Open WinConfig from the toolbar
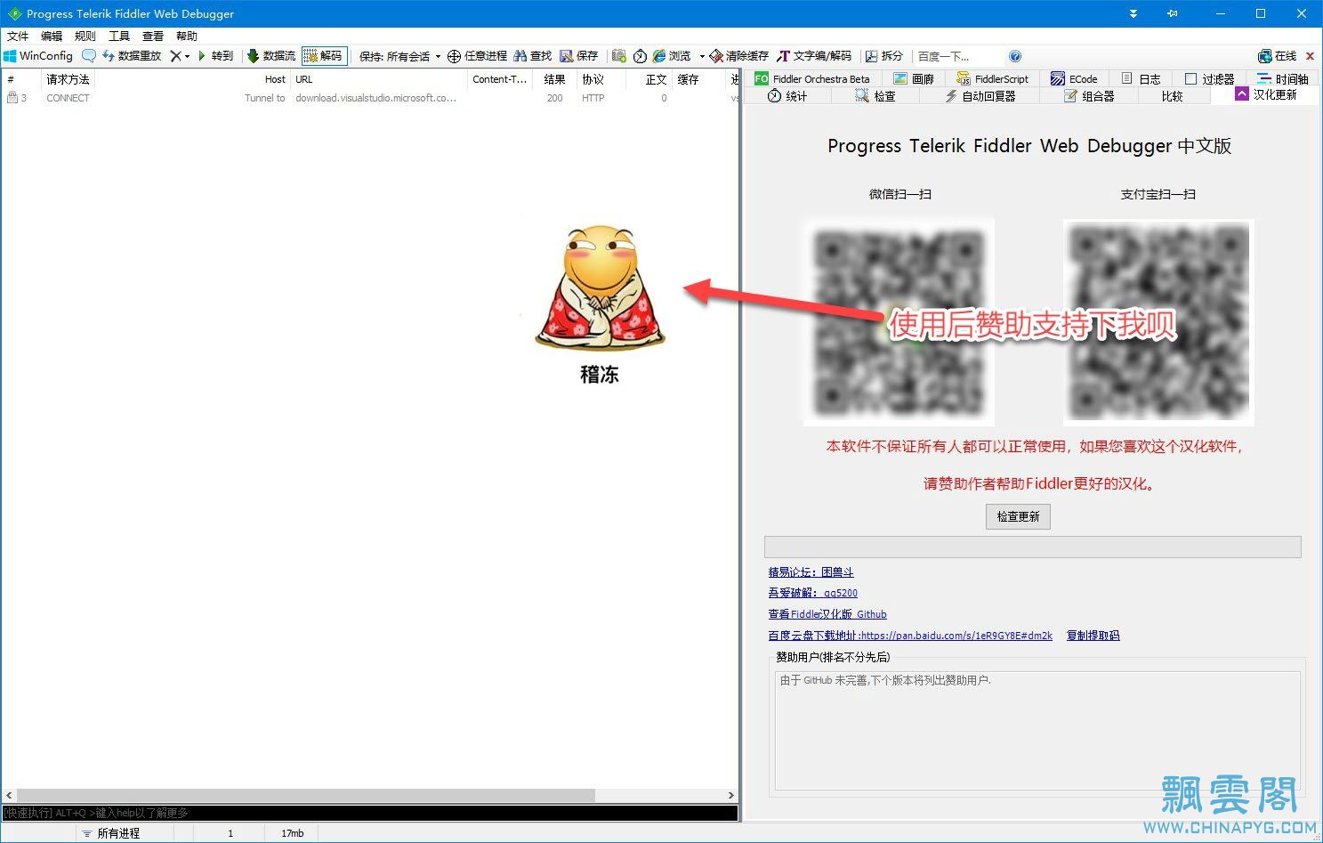Viewport: 1323px width, 843px height. coord(38,55)
